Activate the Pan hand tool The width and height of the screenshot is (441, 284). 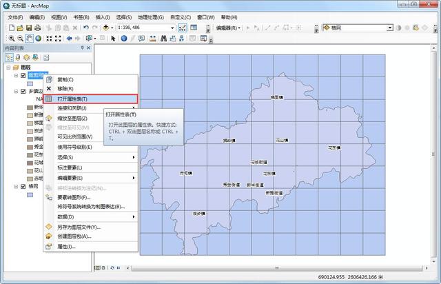29,39
